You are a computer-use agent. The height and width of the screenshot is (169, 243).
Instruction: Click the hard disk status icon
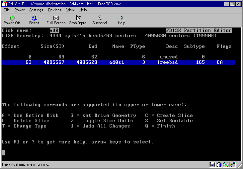(x=219, y=165)
